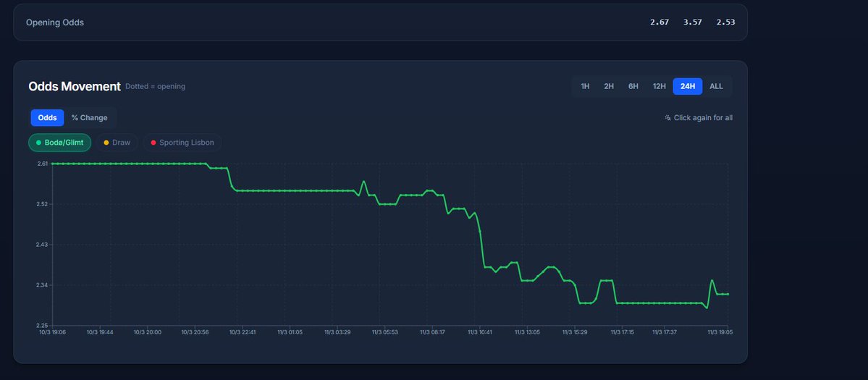Click x-axis label 11/3 13:05
This screenshot has width=868, height=380.
(528, 332)
